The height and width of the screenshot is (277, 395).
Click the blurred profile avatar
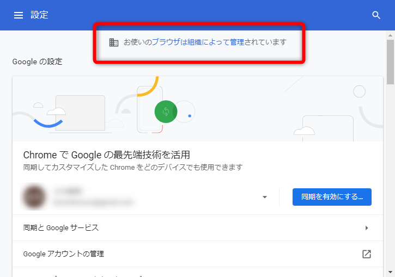[34, 197]
